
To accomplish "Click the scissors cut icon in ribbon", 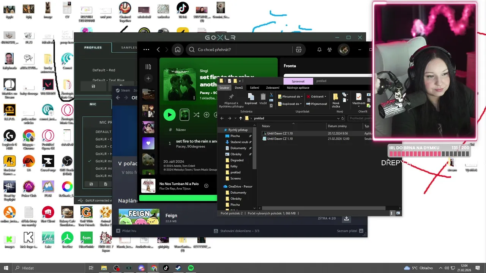I will [271, 94].
